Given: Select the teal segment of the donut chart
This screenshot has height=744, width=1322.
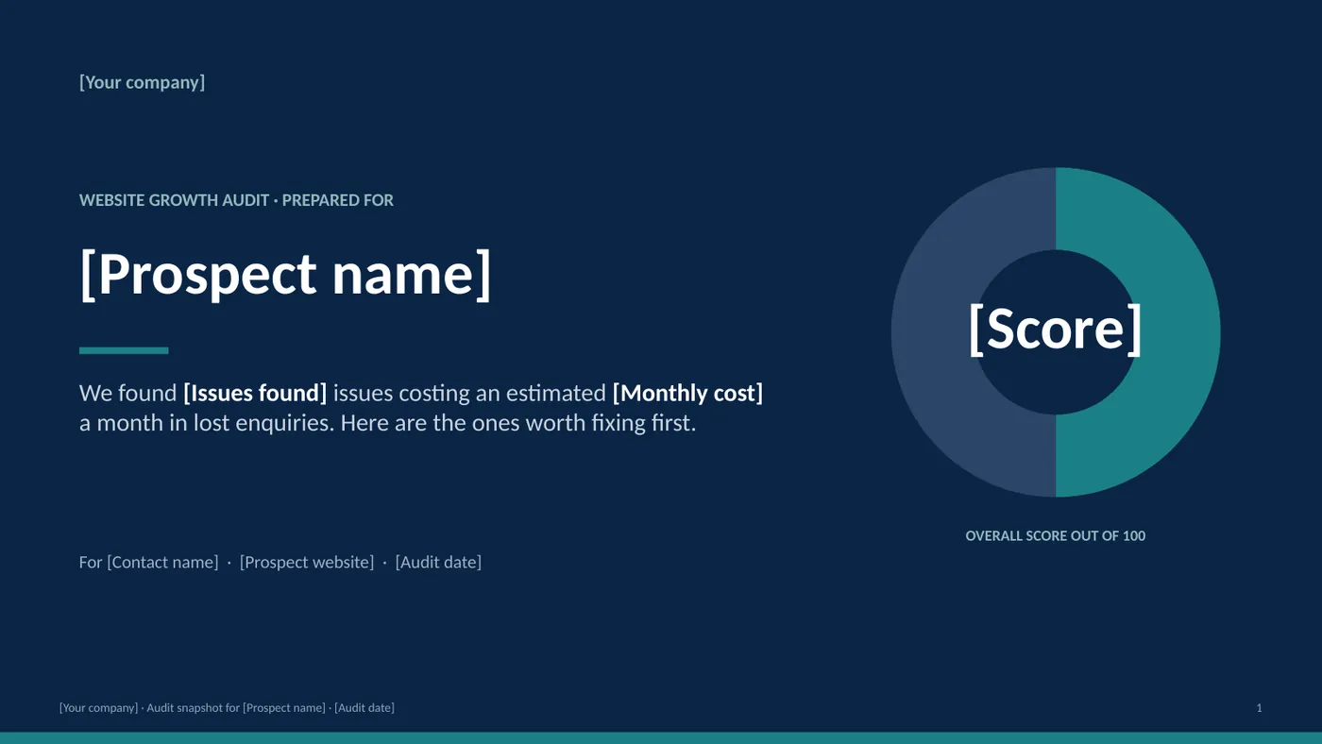Looking at the screenshot, I should (1178, 332).
